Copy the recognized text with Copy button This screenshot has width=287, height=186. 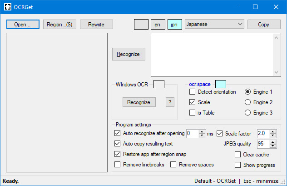[264, 25]
